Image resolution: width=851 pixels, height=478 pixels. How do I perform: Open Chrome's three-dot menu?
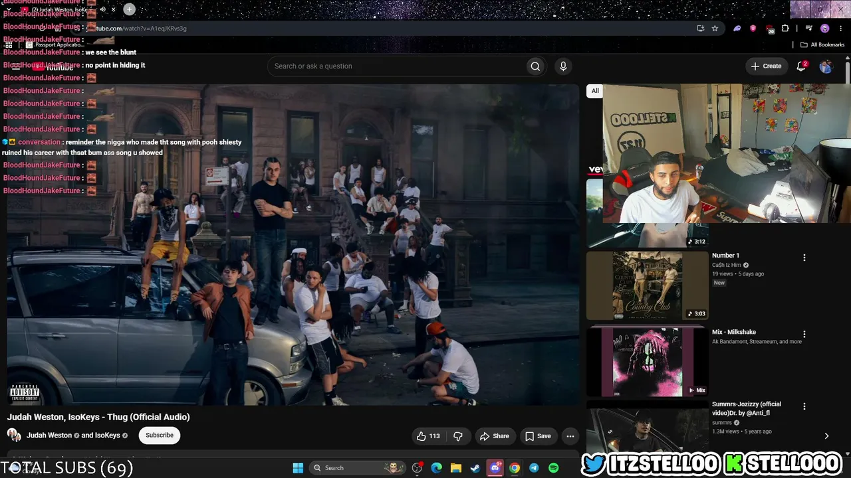click(840, 29)
